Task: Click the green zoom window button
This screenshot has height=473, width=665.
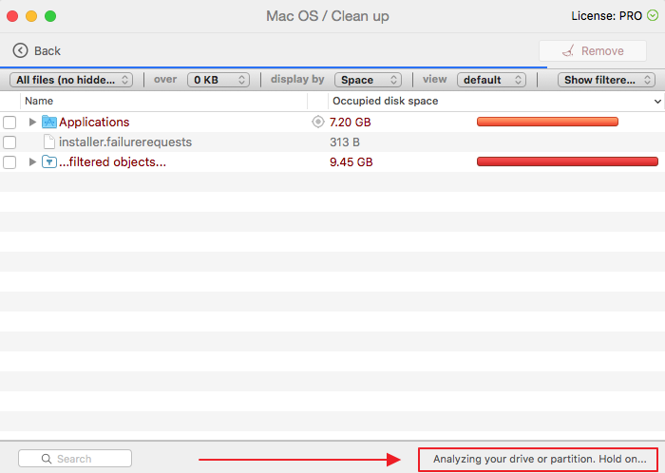Action: coord(50,16)
